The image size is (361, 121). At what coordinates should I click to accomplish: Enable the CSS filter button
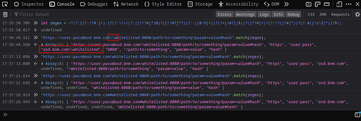(x=311, y=14)
